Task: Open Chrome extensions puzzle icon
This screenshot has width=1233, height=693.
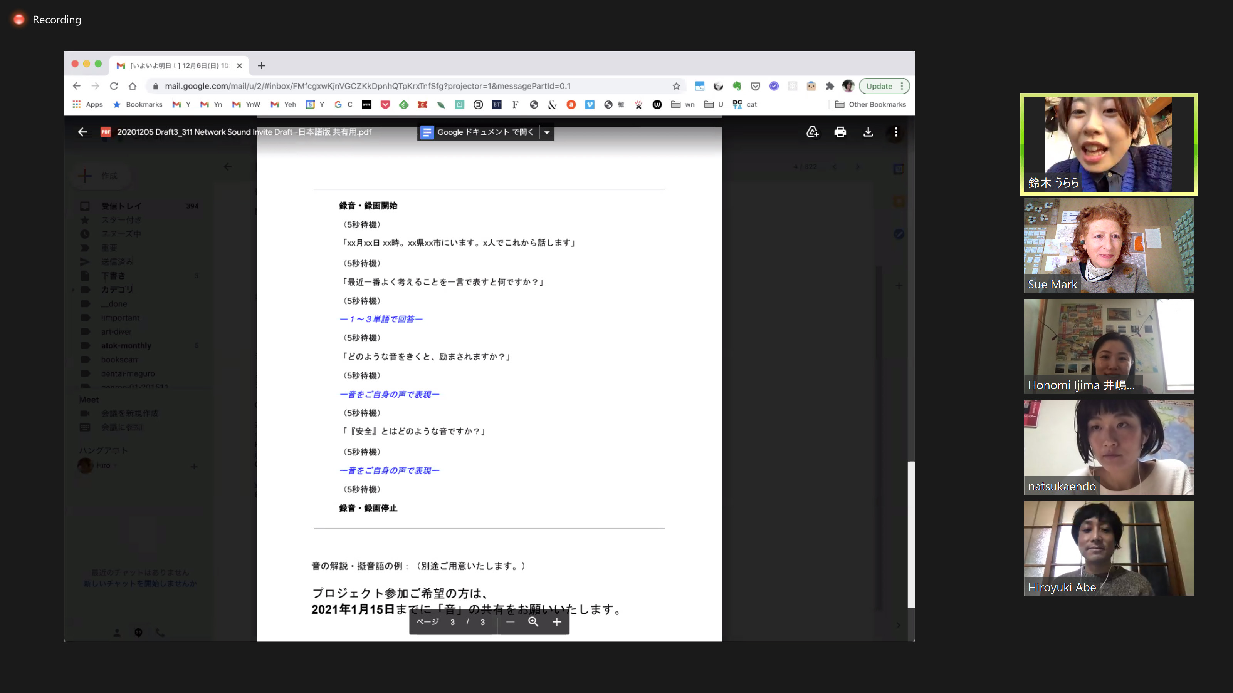Action: (830, 86)
